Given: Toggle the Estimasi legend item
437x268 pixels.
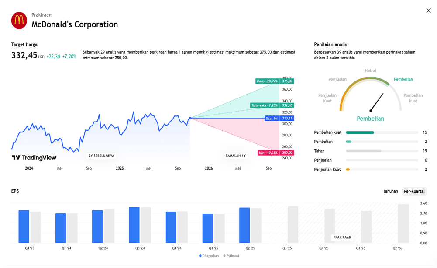Looking at the screenshot, I should tap(231, 256).
